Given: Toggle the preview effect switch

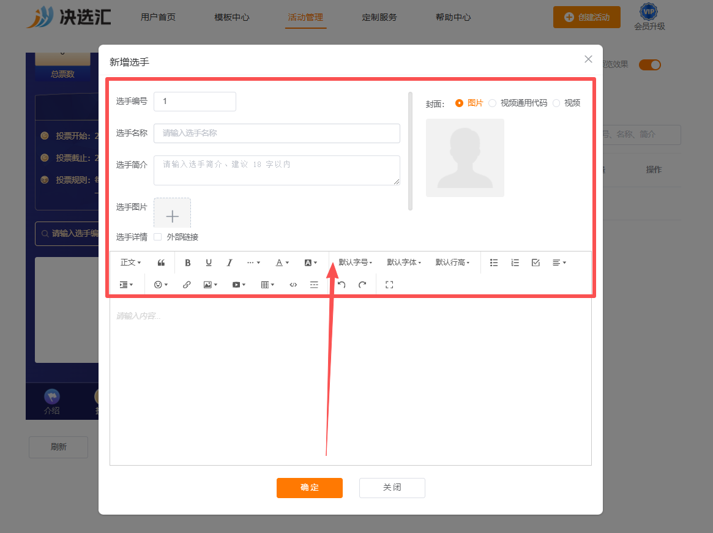Looking at the screenshot, I should 650,65.
